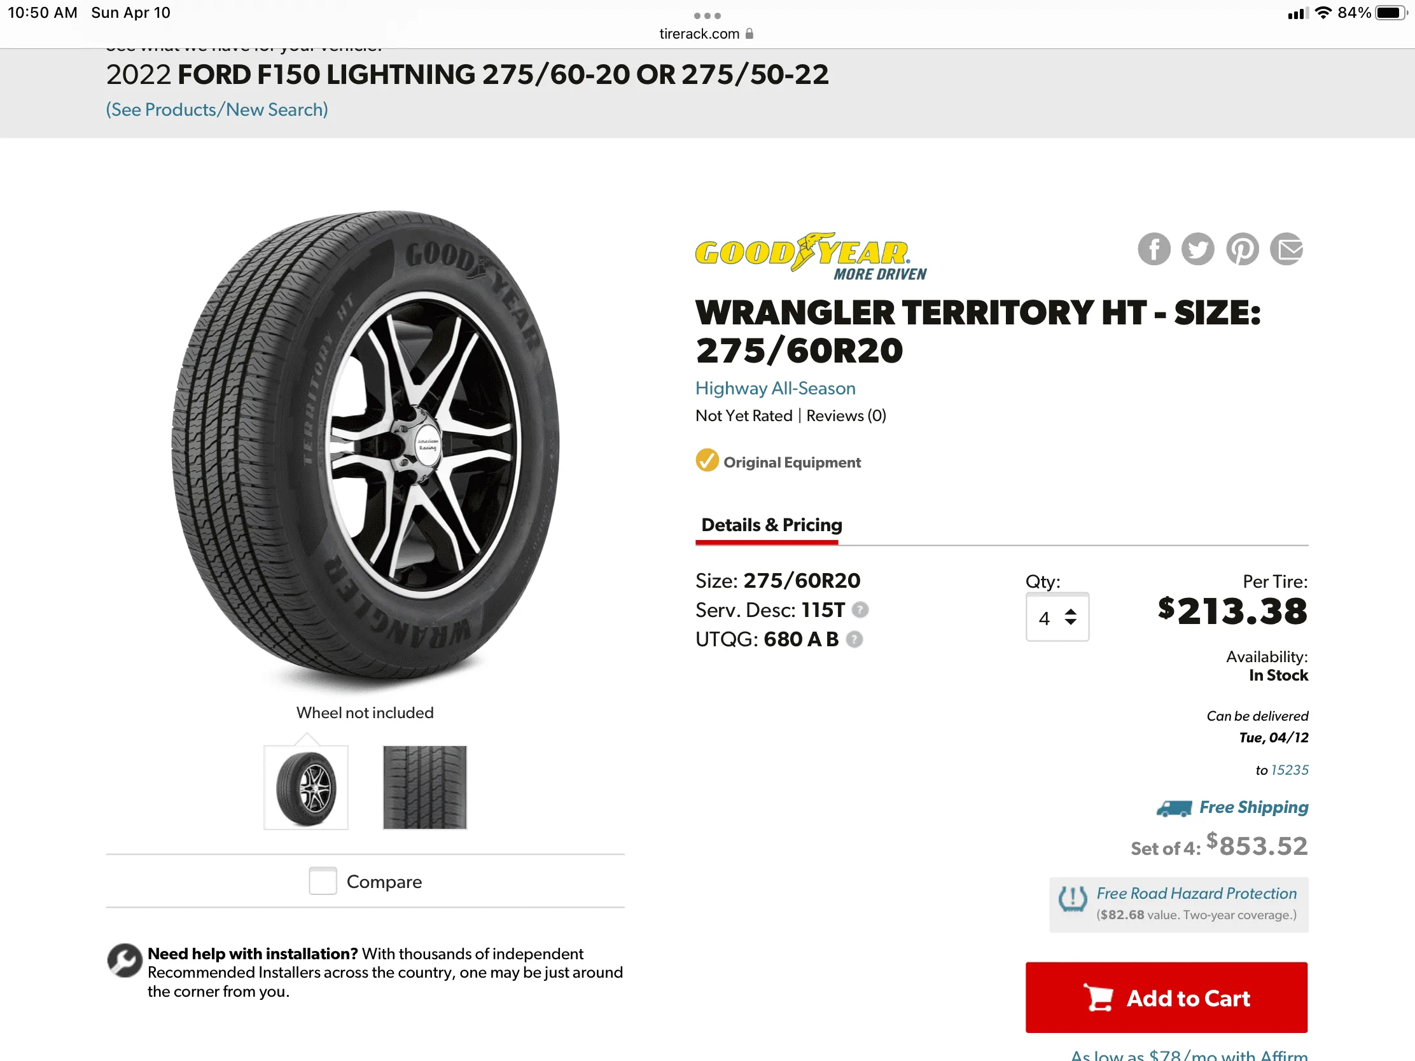The height and width of the screenshot is (1061, 1415).
Task: Click the installation wrench icon
Action: coord(124,960)
